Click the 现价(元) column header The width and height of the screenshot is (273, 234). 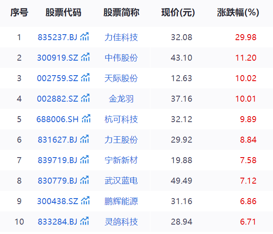coord(178,13)
